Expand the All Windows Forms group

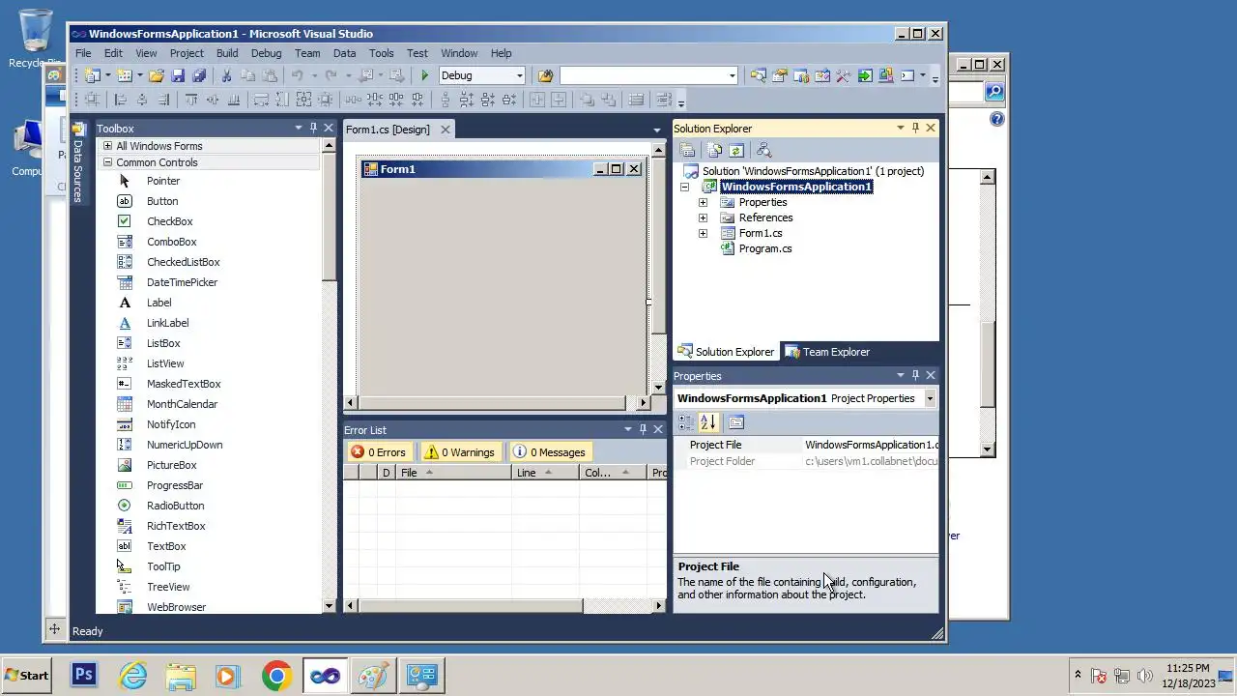coord(107,146)
